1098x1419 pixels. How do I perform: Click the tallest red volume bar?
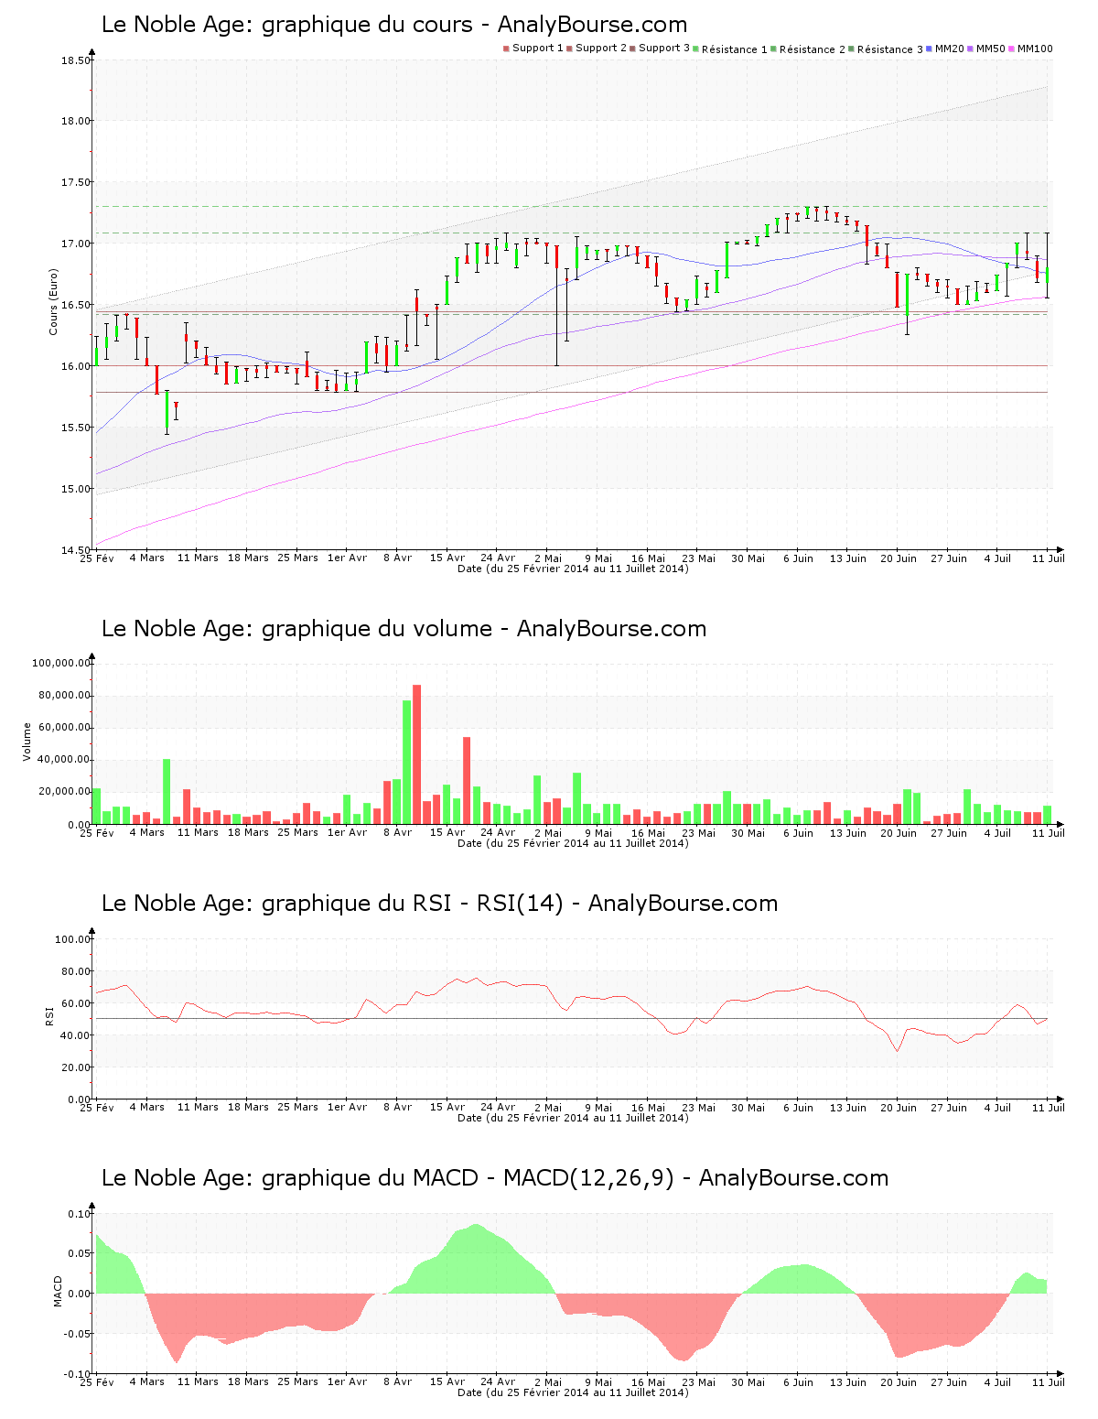417,754
